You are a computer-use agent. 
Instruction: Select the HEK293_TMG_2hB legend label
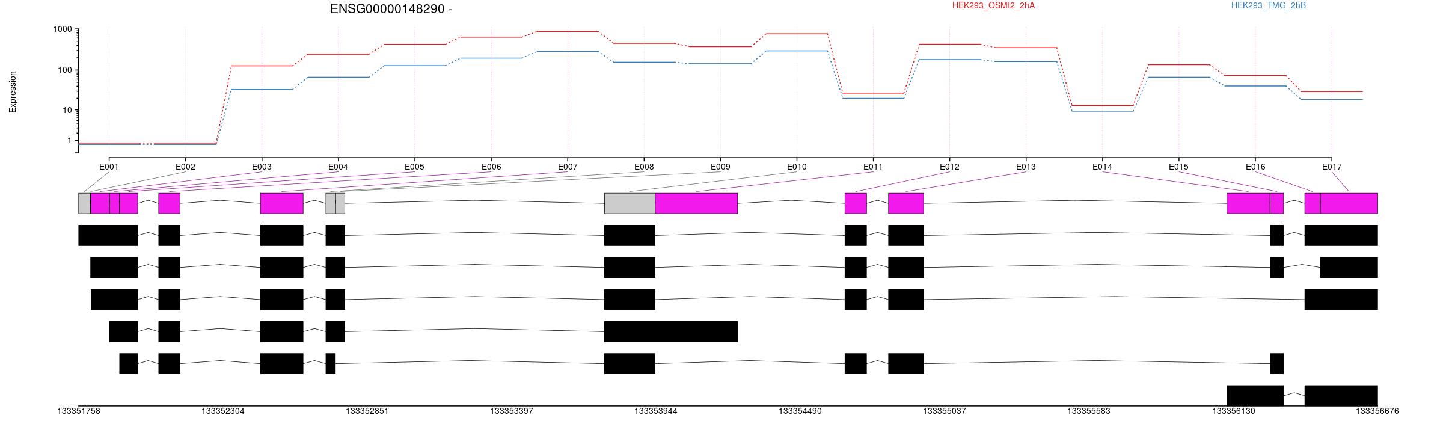tap(1268, 5)
